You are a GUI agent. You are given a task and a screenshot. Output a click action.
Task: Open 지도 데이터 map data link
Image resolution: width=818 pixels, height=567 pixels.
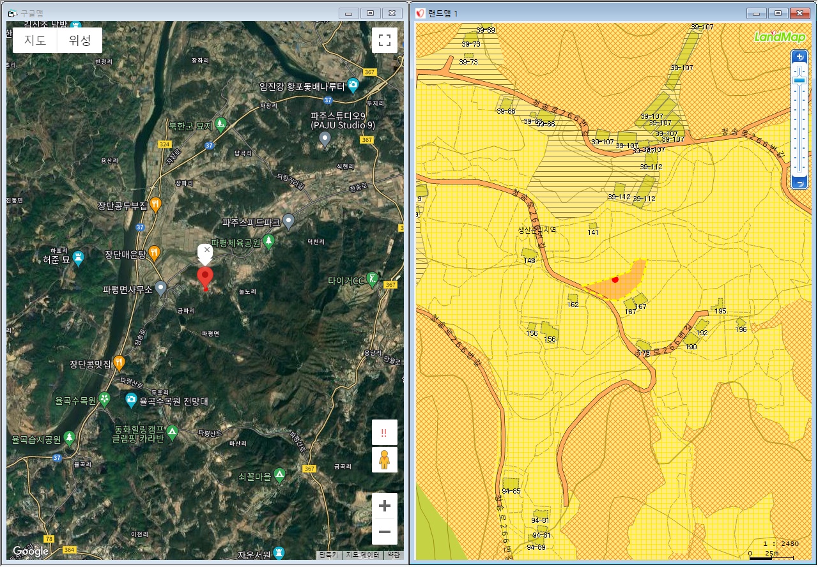(363, 555)
